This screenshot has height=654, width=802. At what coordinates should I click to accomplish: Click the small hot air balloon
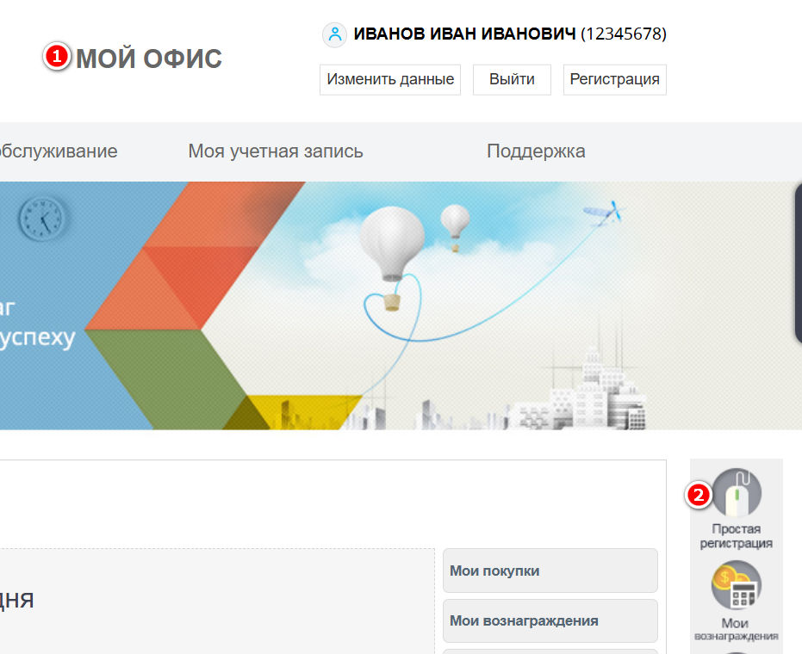pyautogui.click(x=456, y=222)
